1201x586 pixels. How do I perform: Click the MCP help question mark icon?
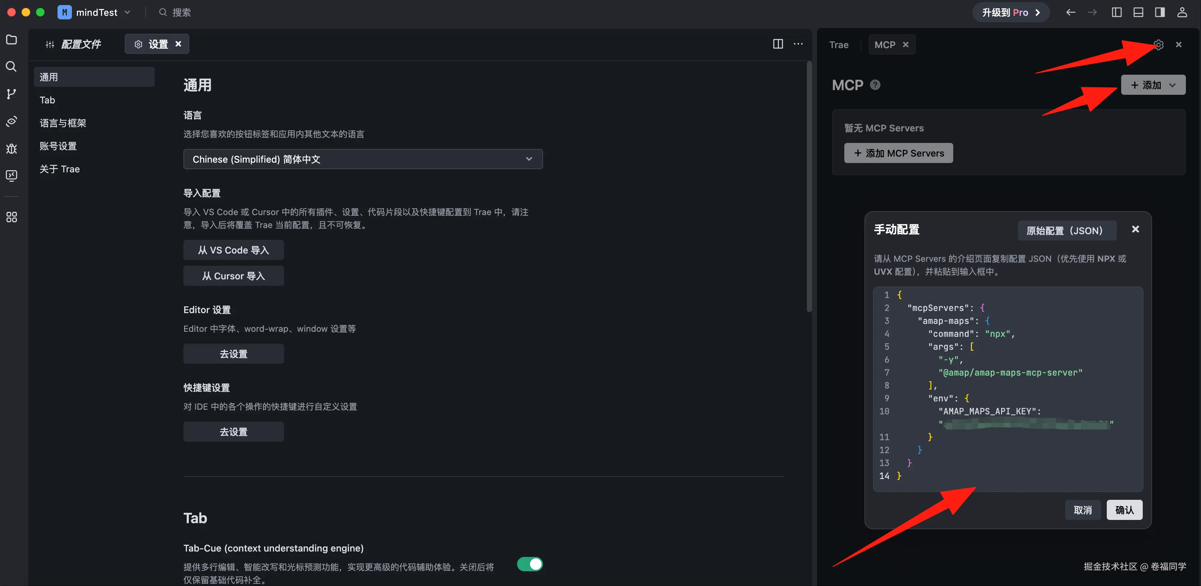click(x=875, y=85)
